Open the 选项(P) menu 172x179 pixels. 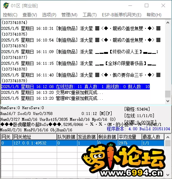(x=49, y=15)
